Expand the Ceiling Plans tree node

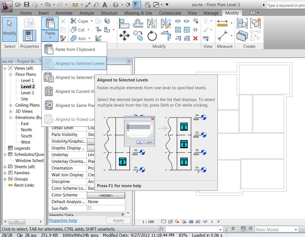point(11,105)
